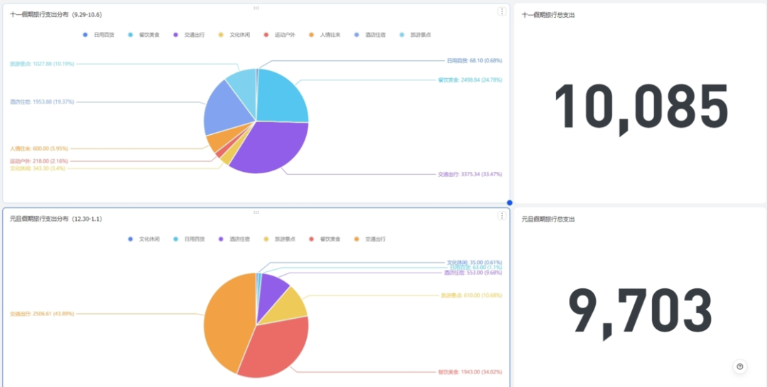Screen dimensions: 767x387
Task: Toggle 日用百货 legend in 元旦假期 chart
Action: click(x=190, y=239)
